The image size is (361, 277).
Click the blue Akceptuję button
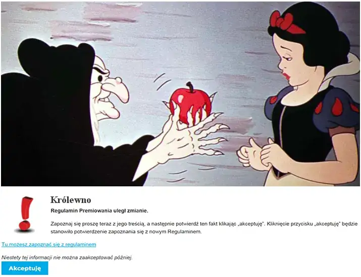(25, 268)
